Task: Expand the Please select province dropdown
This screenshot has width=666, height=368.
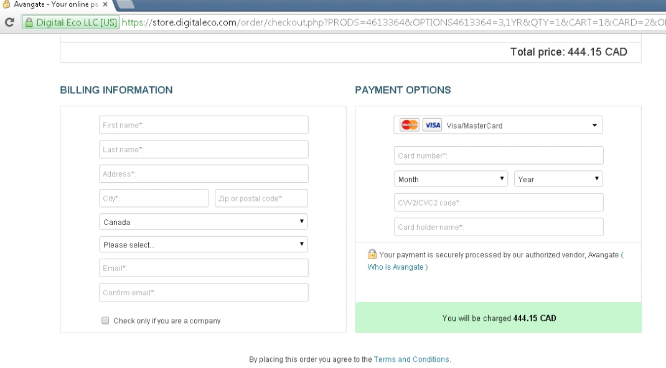Action: point(204,245)
